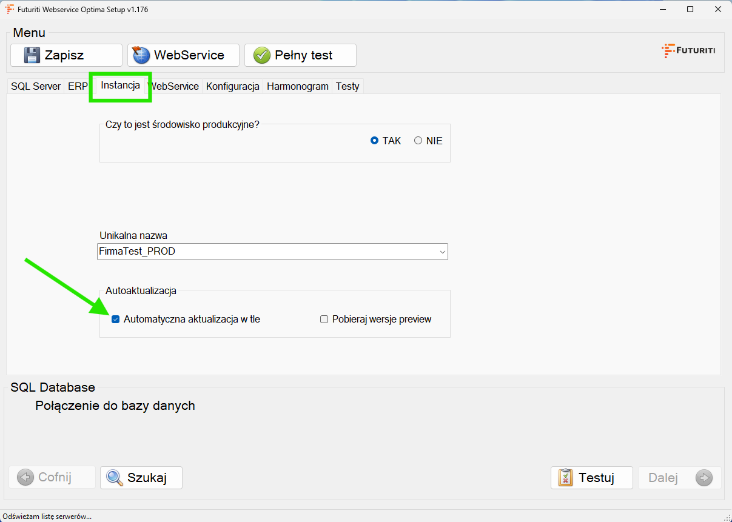Click the globe icon on WebService button
This screenshot has height=522, width=732.
point(141,55)
